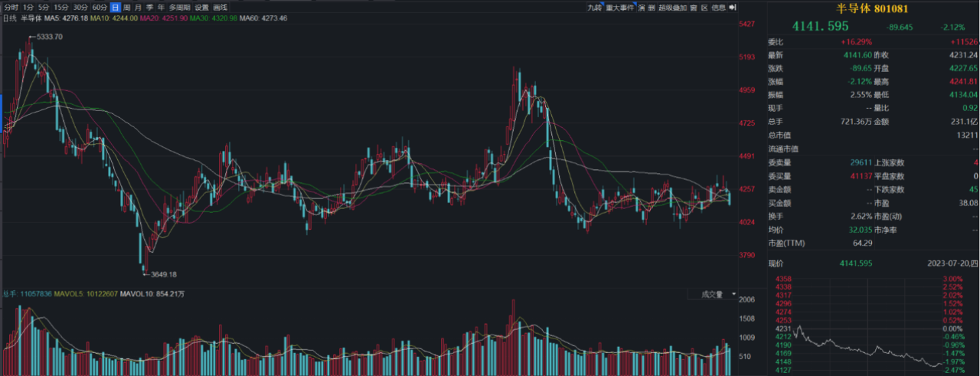The width and height of the screenshot is (980, 376).
Task: Click the 市盈 value 38.08
Action: pos(967,202)
